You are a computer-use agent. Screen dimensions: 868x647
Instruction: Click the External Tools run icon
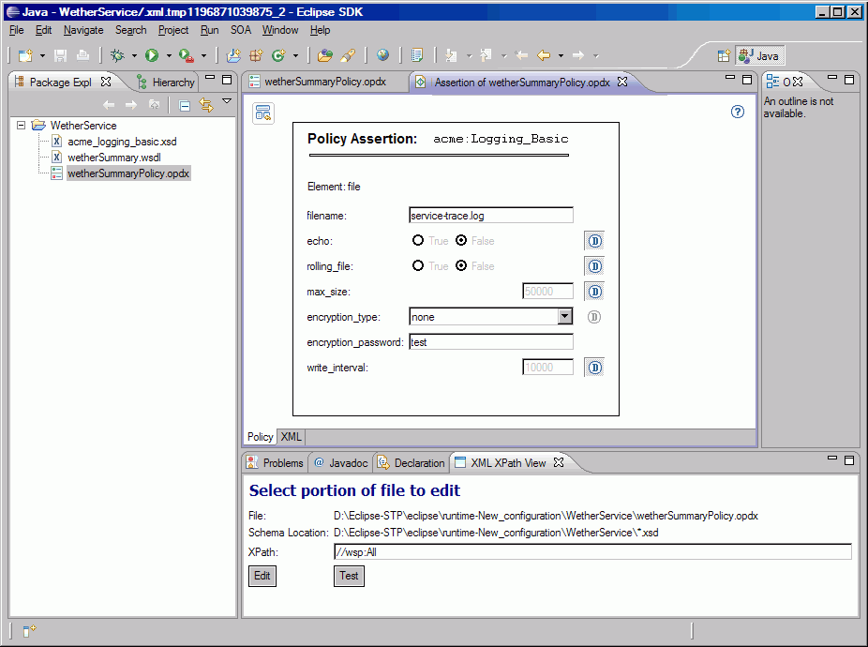pos(187,55)
